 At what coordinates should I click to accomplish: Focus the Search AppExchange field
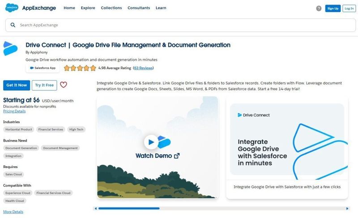(x=181, y=25)
